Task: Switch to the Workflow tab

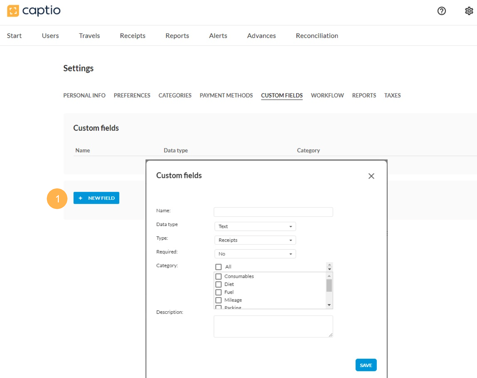Action: click(327, 95)
